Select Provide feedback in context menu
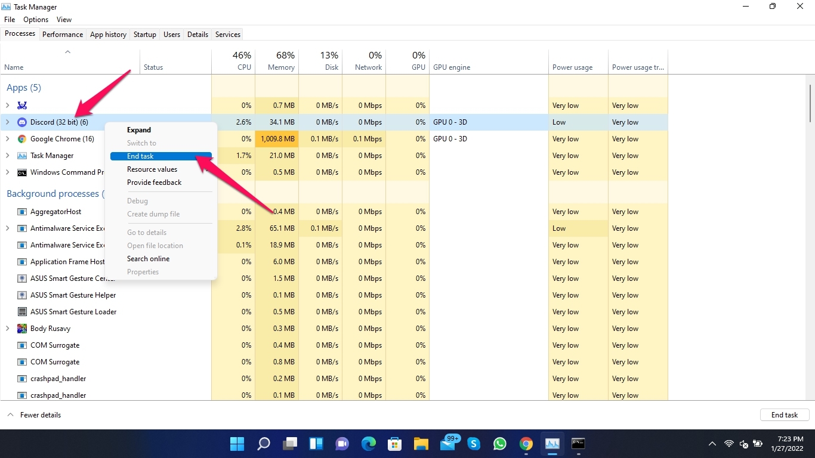This screenshot has width=815, height=458. 161,182
